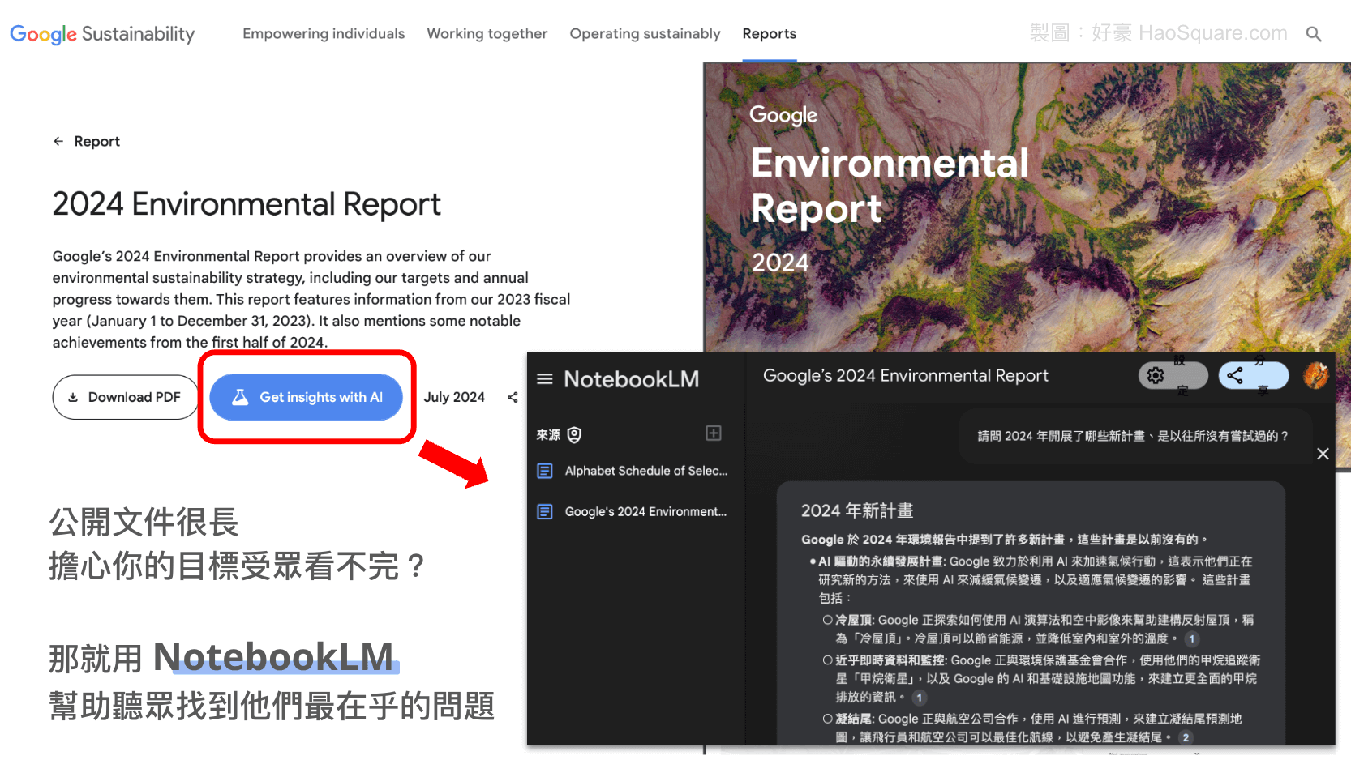This screenshot has width=1351, height=760.
Task: Click citation number 1 after 冷屋頂 paragraph
Action: click(1192, 638)
